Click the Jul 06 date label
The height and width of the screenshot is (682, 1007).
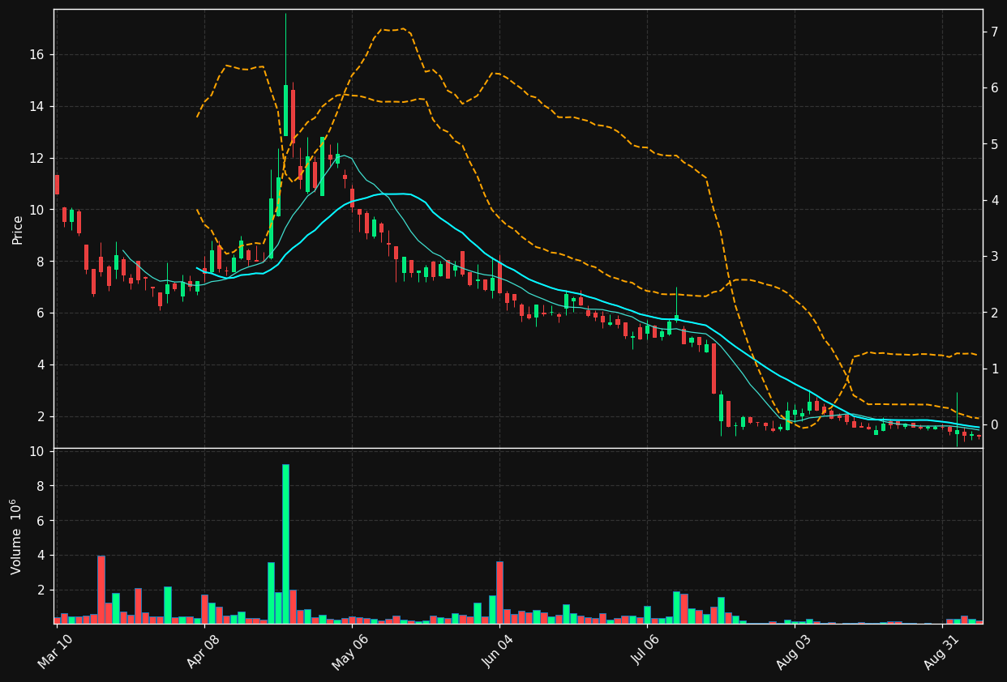click(x=645, y=651)
